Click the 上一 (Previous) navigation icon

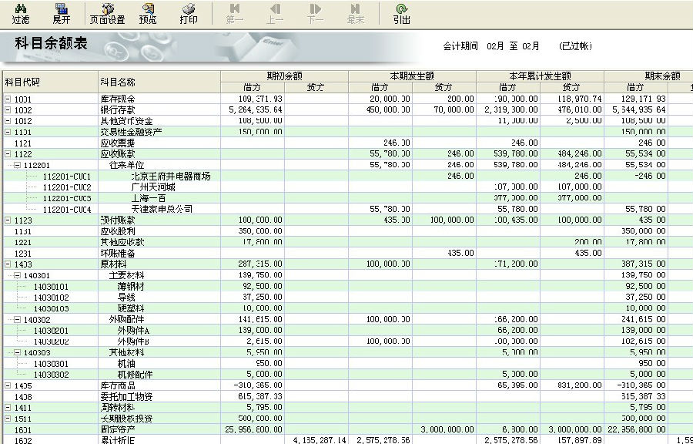[x=275, y=13]
